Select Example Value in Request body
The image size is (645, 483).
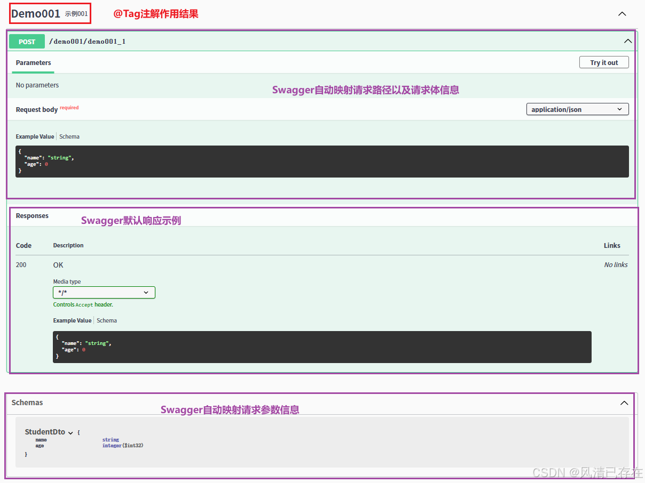[35, 136]
